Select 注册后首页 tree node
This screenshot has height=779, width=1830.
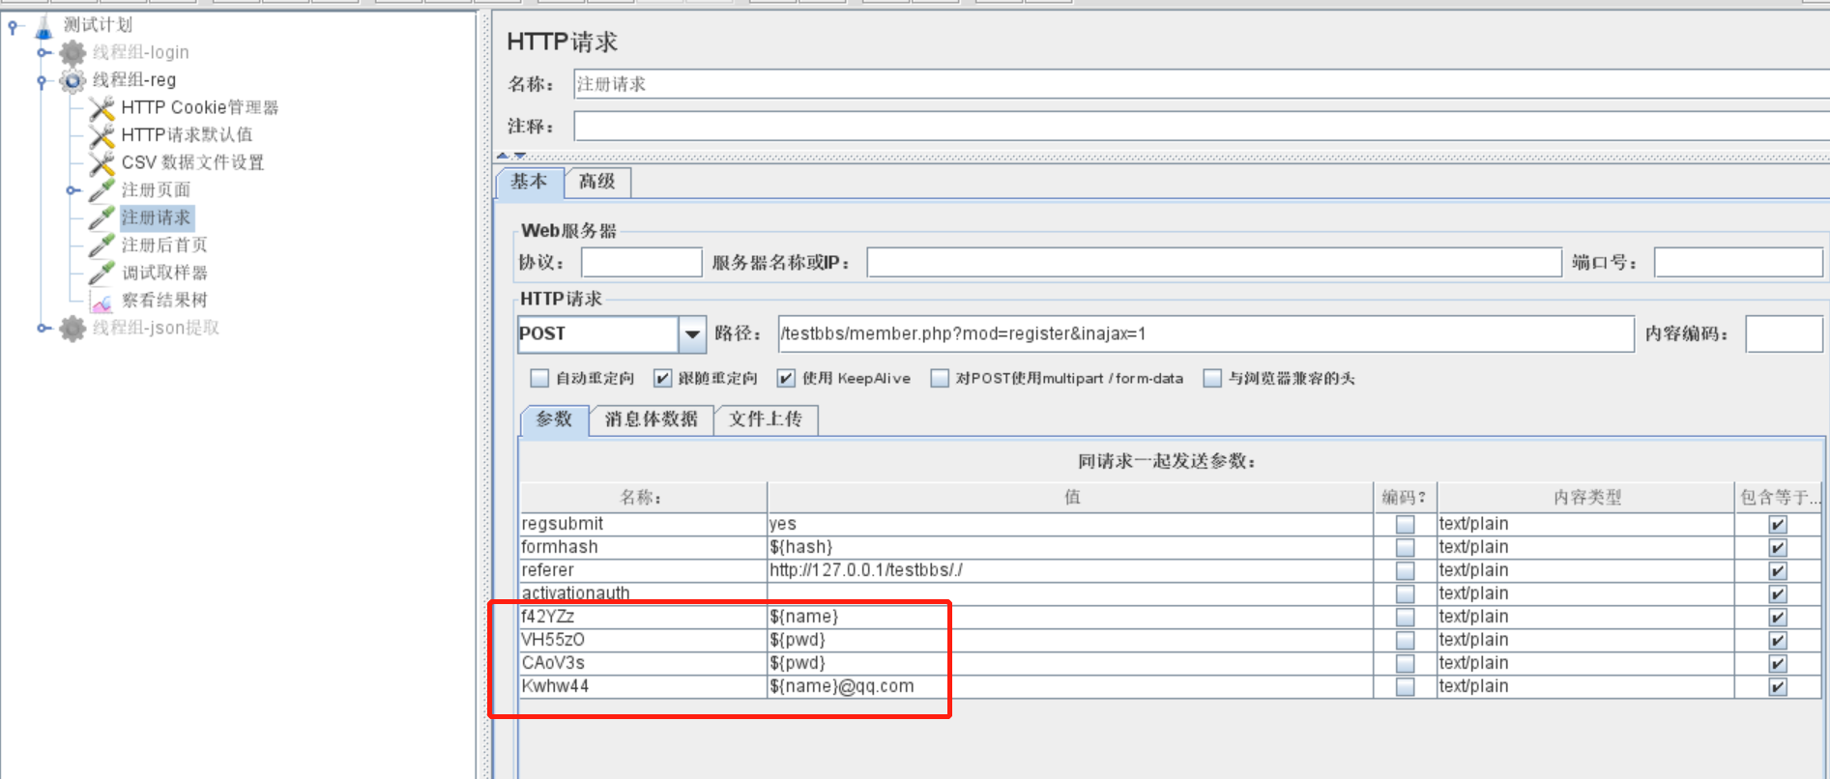[164, 245]
